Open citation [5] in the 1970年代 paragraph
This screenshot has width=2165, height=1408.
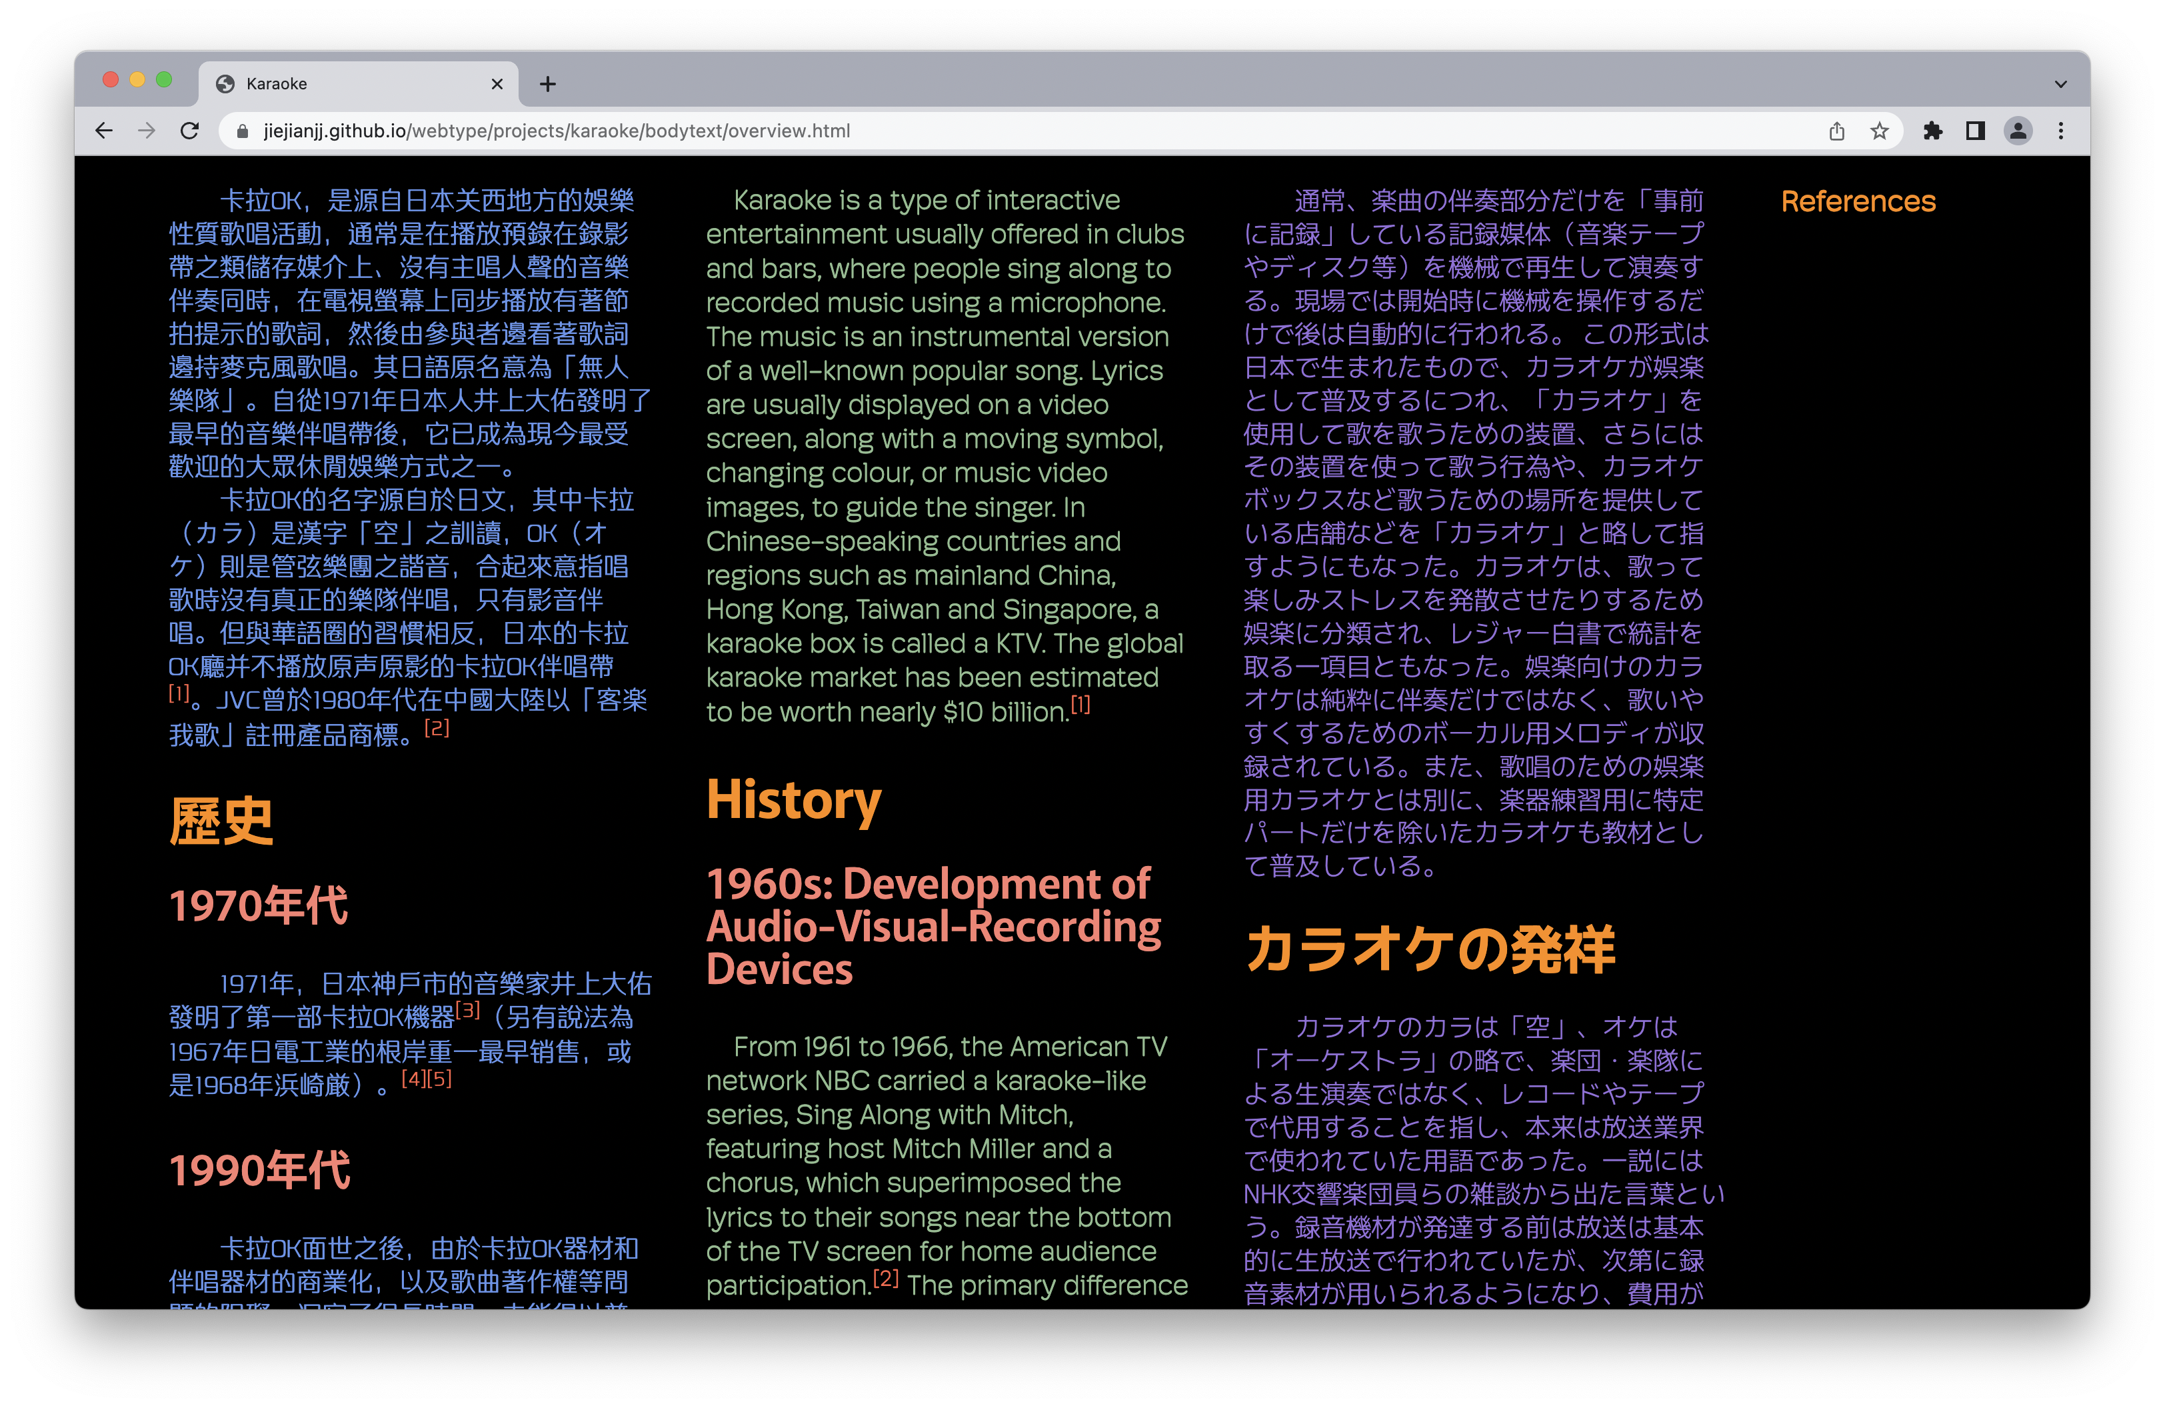click(x=439, y=1079)
